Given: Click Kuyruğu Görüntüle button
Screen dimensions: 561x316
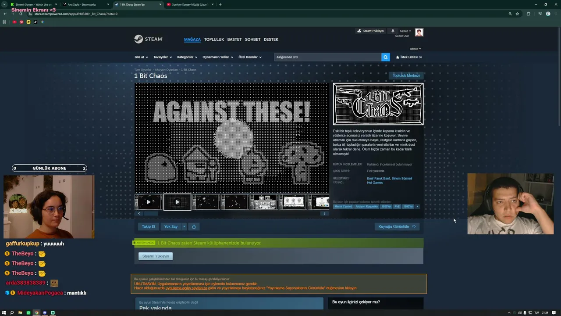Looking at the screenshot, I should pos(397,226).
